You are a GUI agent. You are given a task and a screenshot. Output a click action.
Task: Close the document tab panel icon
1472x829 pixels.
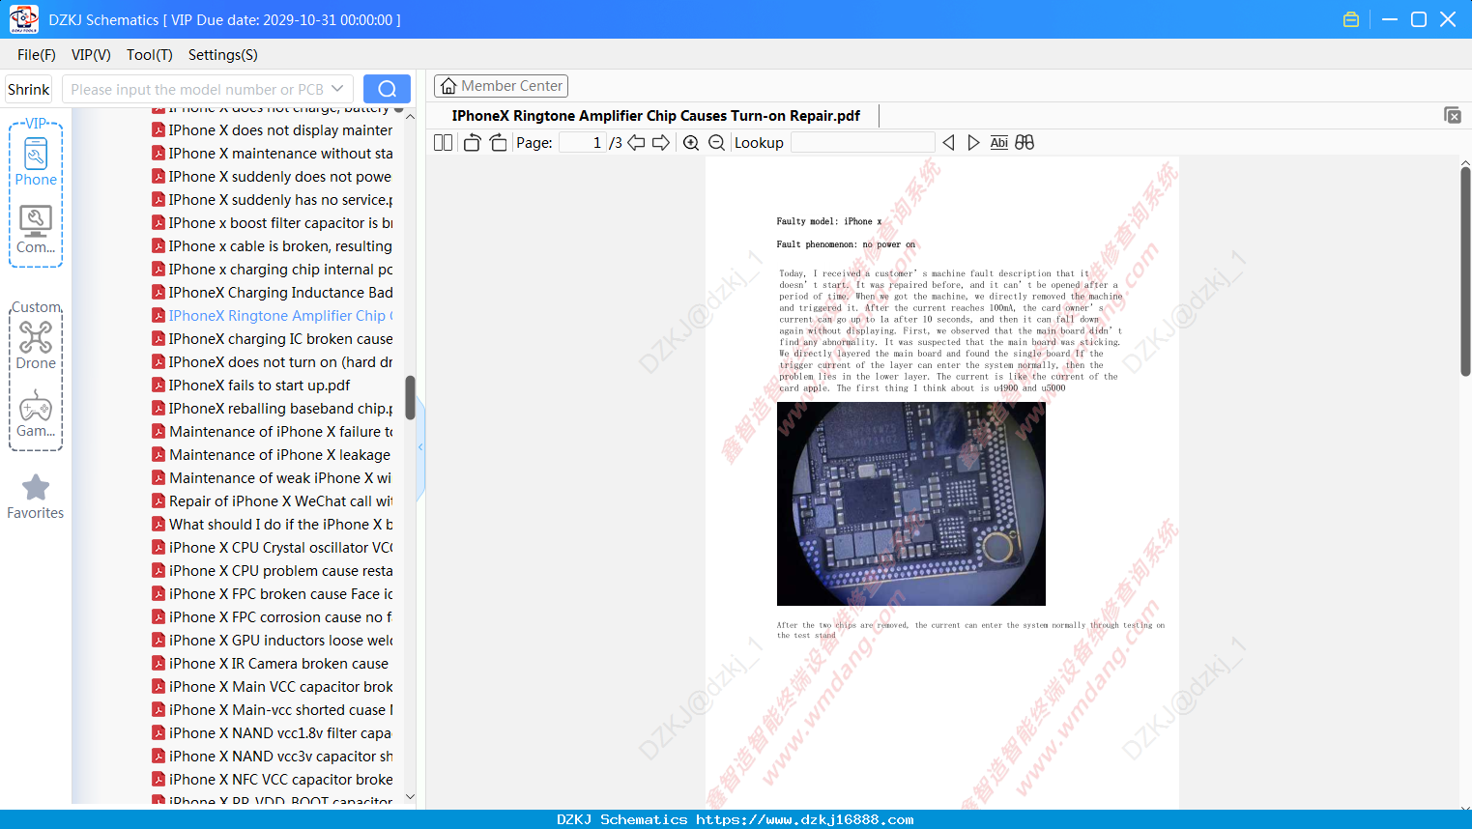point(1452,115)
